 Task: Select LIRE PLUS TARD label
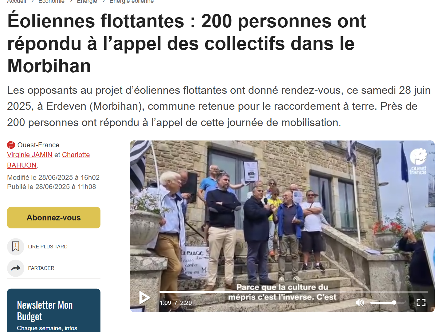tap(48, 247)
